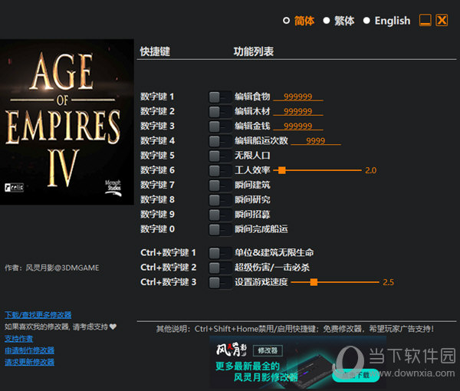Viewport: 460px width, 391px height.
Task: Open the 申请制作修改器 link
Action: click(29, 350)
